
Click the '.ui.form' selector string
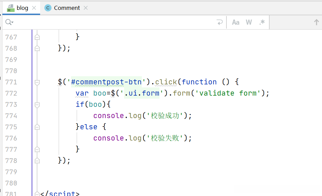coord(142,93)
